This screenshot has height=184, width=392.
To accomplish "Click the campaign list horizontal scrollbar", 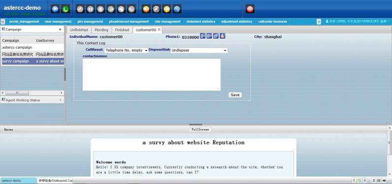I will (x=17, y=93).
